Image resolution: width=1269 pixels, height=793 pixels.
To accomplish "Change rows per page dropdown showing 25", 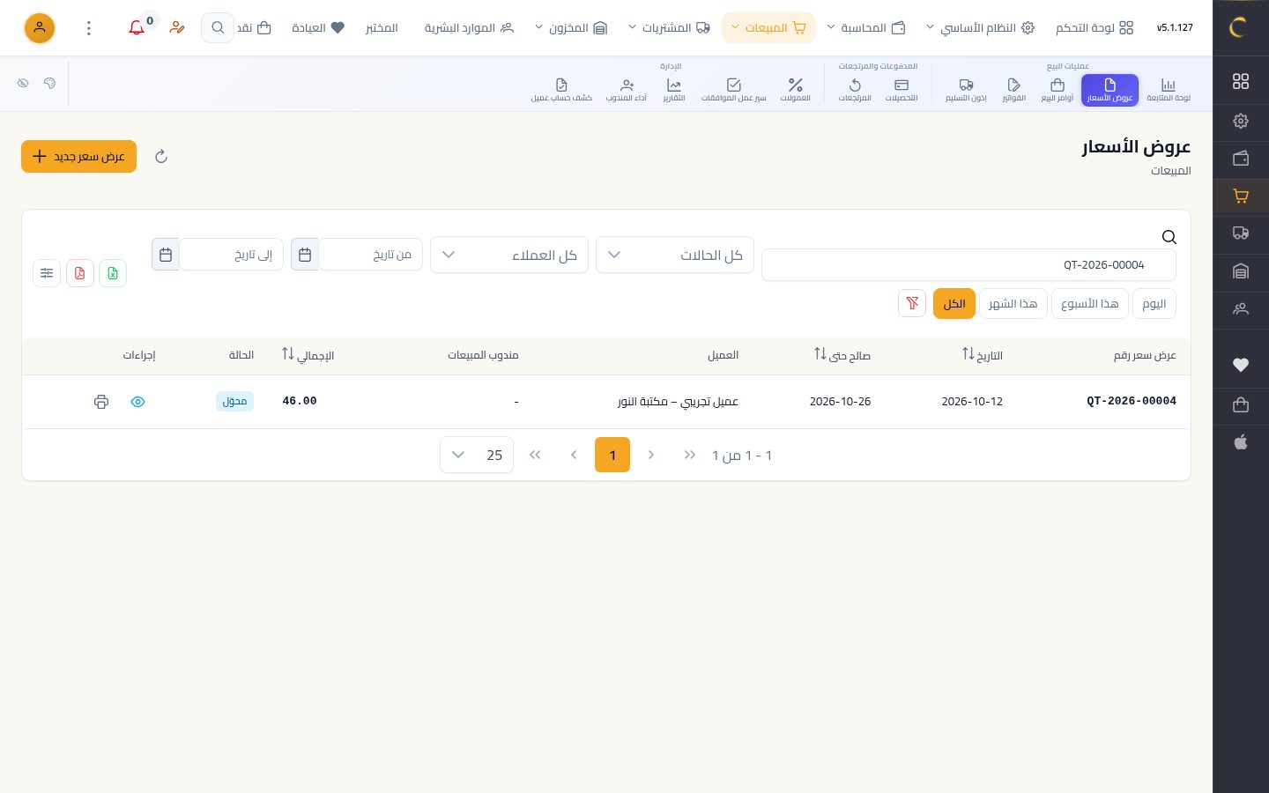I will tap(477, 456).
